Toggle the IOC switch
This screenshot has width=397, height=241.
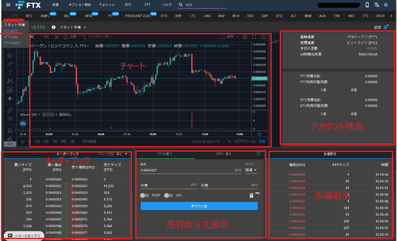coord(168,195)
